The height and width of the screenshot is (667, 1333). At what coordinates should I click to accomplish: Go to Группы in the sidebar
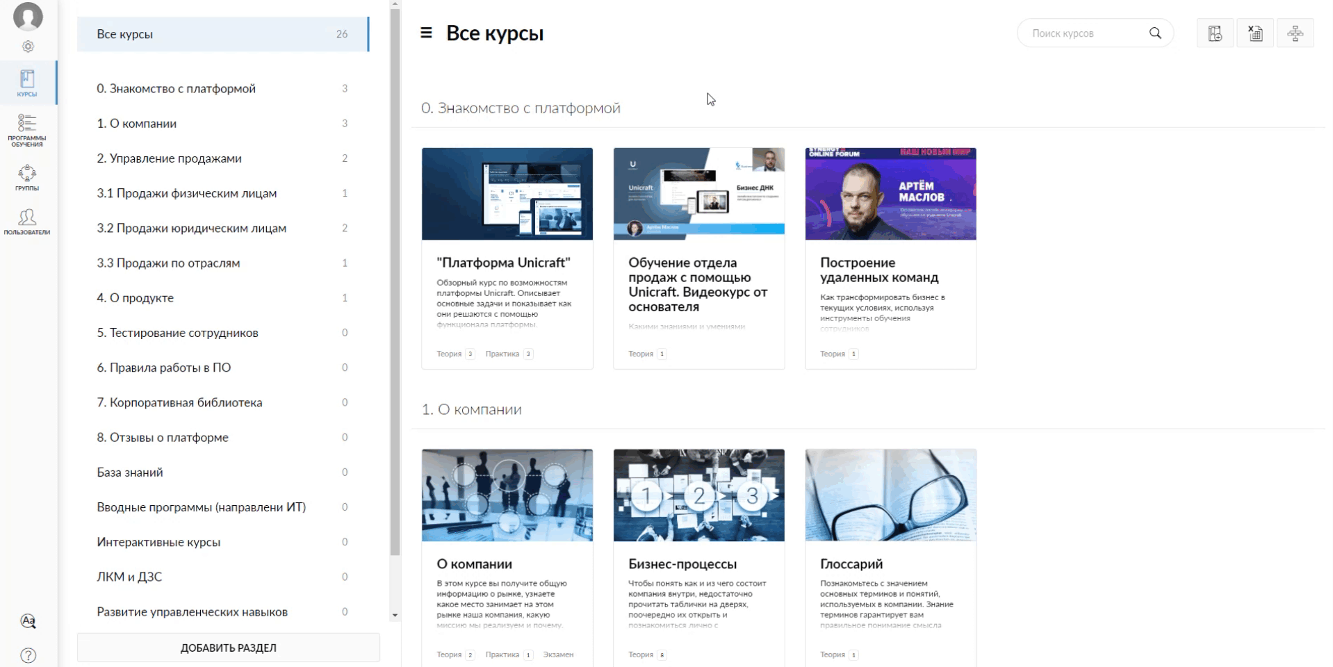click(x=27, y=177)
